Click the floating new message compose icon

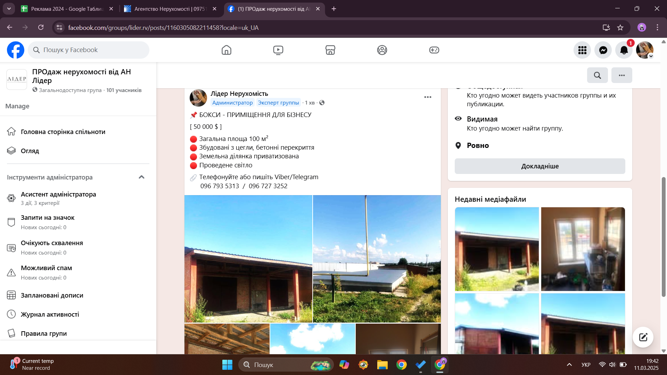point(643,337)
